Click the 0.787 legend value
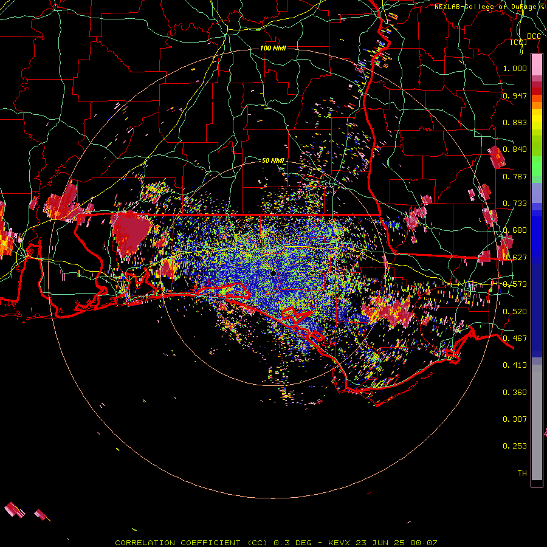The height and width of the screenshot is (547, 547). [515, 176]
